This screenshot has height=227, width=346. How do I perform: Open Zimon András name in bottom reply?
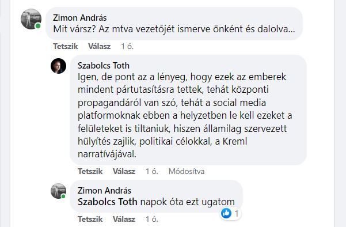104,191
